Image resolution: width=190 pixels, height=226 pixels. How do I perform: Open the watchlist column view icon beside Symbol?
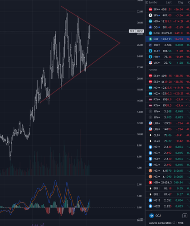click(146, 2)
